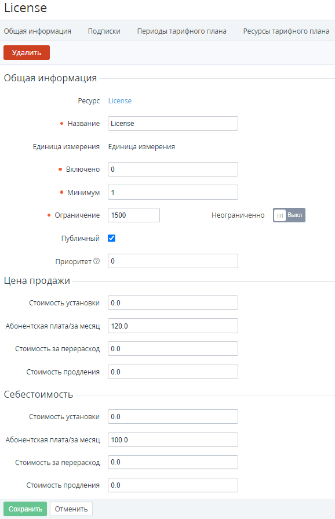Viewport: 335px width, 519px height.
Task: Toggle the Неограниченно switch
Action: click(289, 215)
